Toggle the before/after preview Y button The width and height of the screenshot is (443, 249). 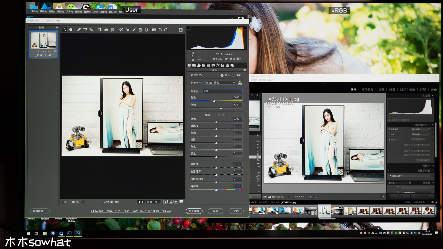(165, 202)
